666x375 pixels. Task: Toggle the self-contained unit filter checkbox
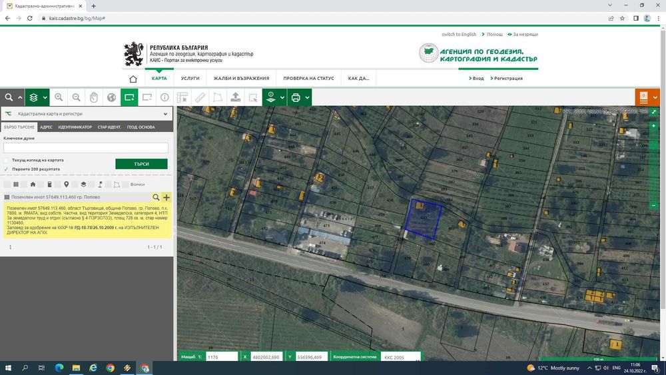(41, 185)
